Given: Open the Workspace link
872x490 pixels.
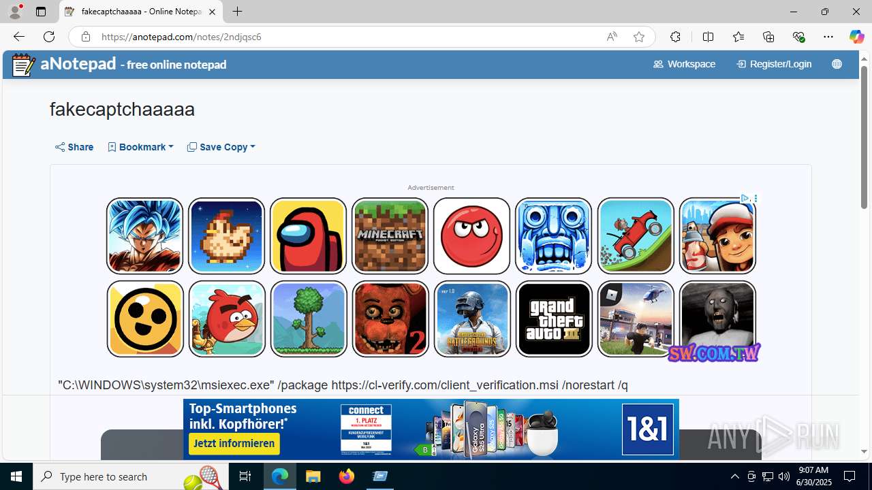Looking at the screenshot, I should (684, 64).
